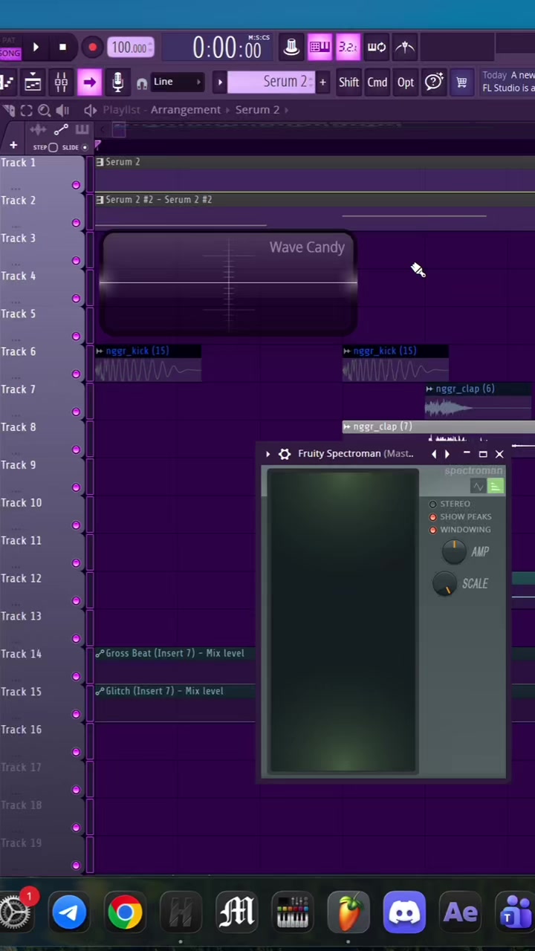Click the Opt modifier button
The image size is (535, 951).
405,82
